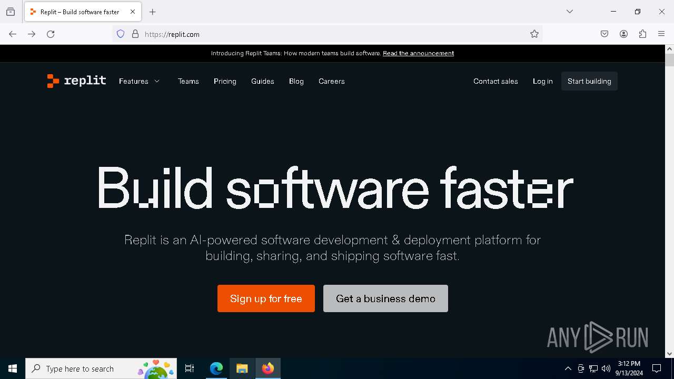Restore down the Firefox window
Image resolution: width=674 pixels, height=379 pixels.
coord(638,12)
